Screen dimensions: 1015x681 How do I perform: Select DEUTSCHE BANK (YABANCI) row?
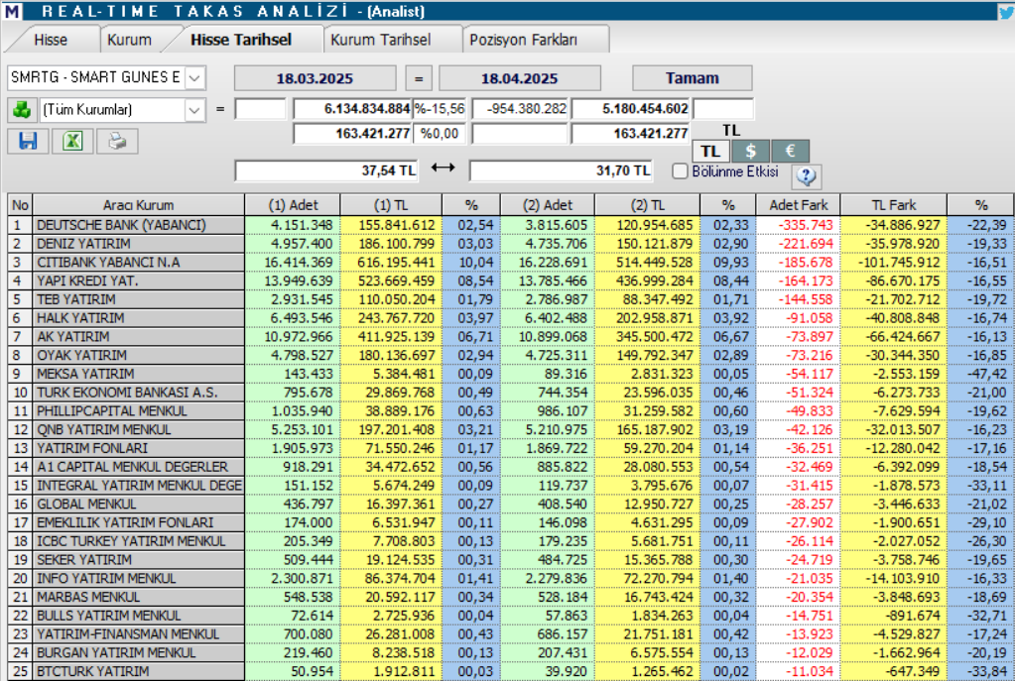511,225
